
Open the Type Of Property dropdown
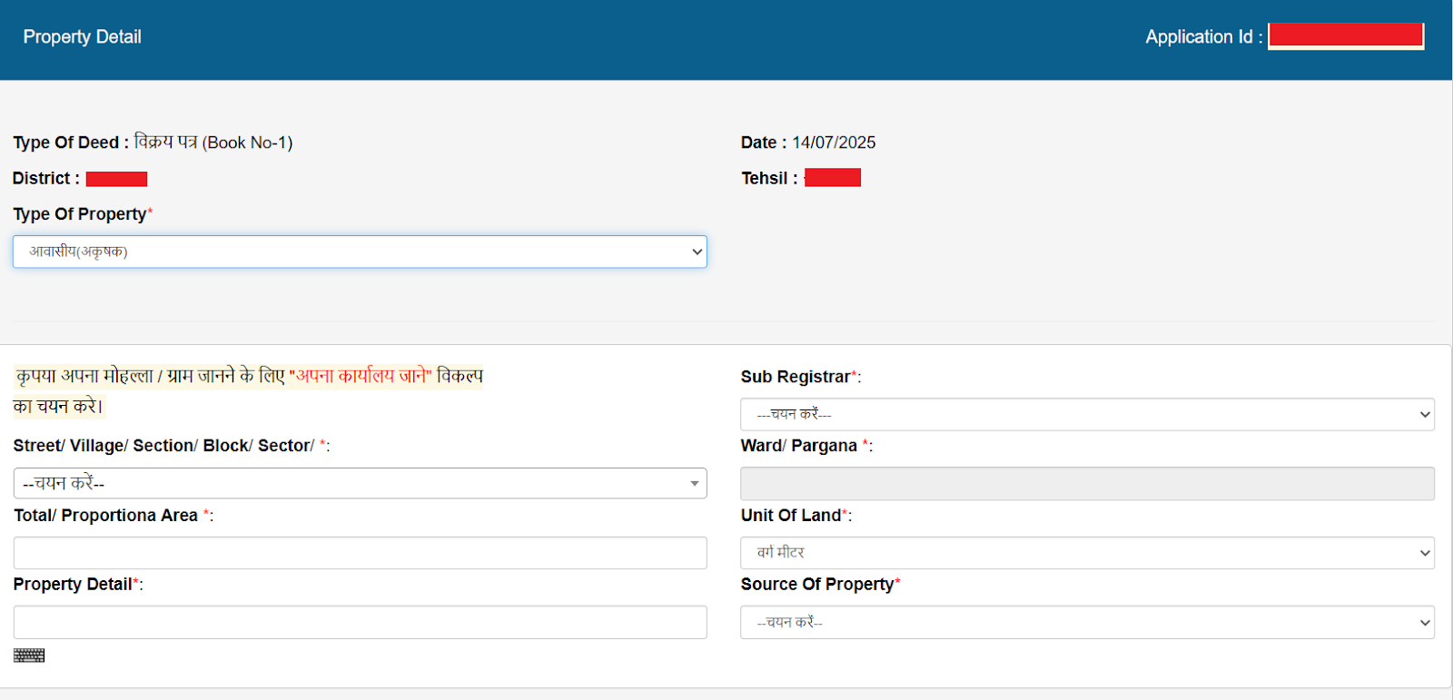360,251
